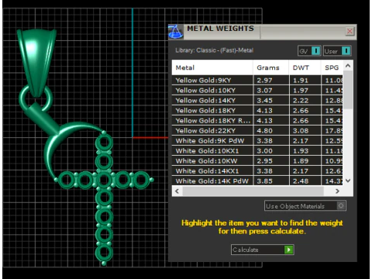Click the horizontal scrollbar thumb
Image resolution: width=372 pixels, height=279 pixels.
253,191
